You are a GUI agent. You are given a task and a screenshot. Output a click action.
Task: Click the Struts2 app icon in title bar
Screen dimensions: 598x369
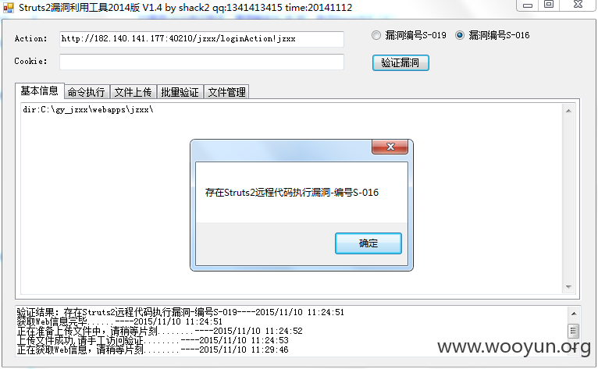click(9, 8)
